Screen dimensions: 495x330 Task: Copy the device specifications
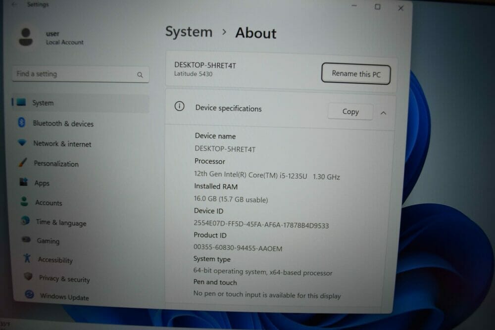point(350,112)
